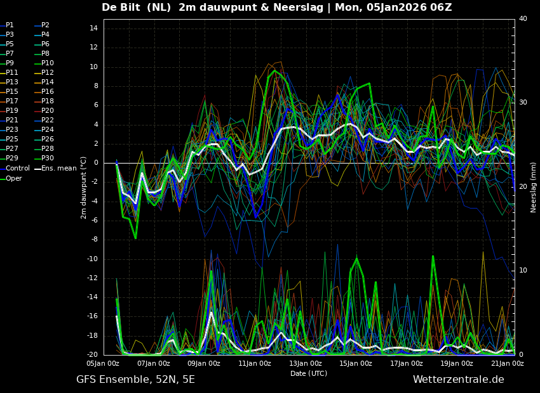Viewport: 540px width, 393px height.
Task: Click the 40 mm precipitation axis value
Action: [523, 18]
